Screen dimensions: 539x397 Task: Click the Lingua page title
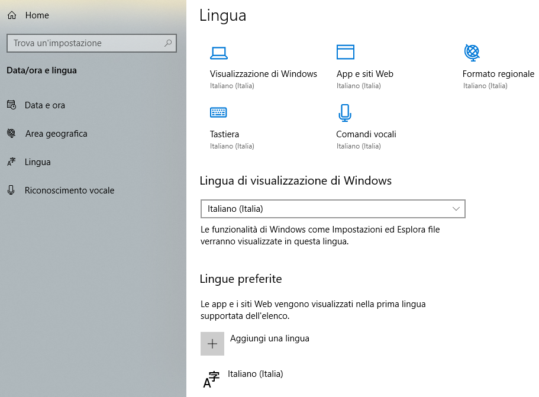tap(222, 16)
